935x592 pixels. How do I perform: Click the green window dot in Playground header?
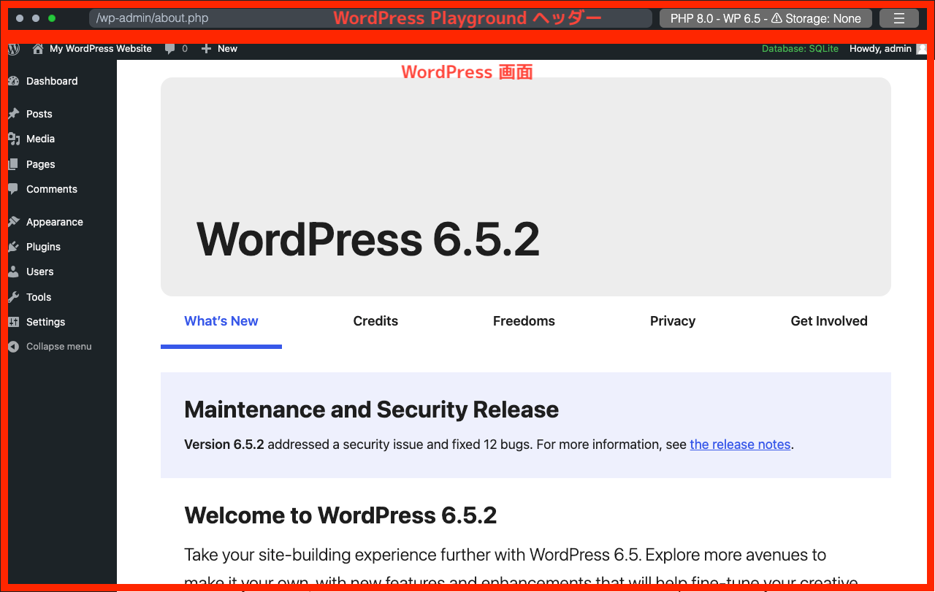tap(52, 18)
